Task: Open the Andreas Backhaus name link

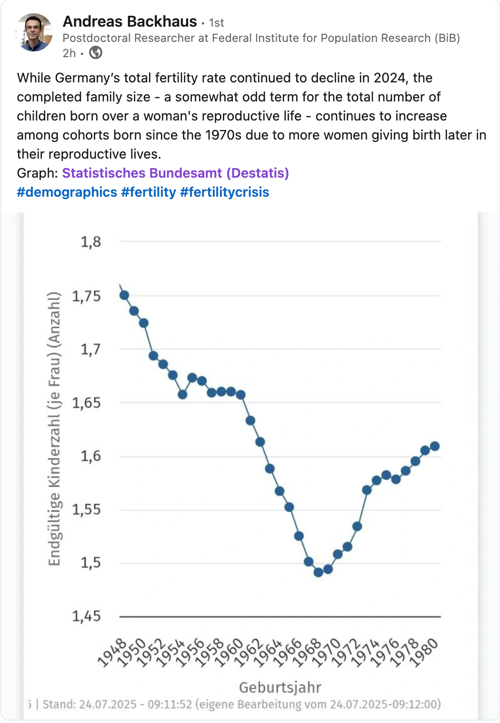Action: (130, 21)
